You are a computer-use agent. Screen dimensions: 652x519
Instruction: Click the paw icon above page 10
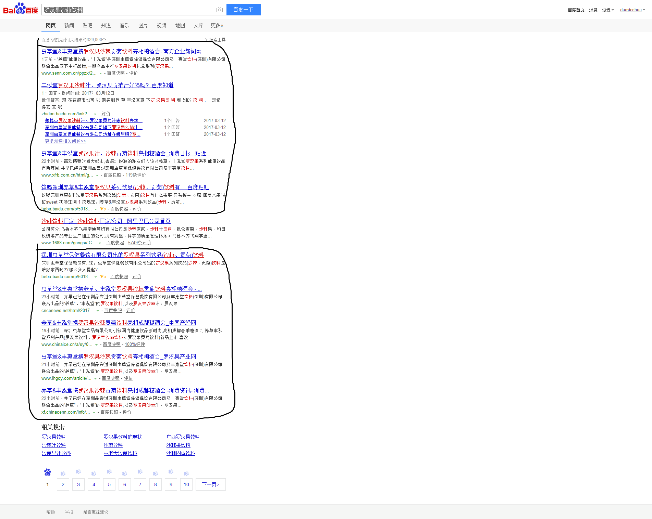pyautogui.click(x=186, y=473)
